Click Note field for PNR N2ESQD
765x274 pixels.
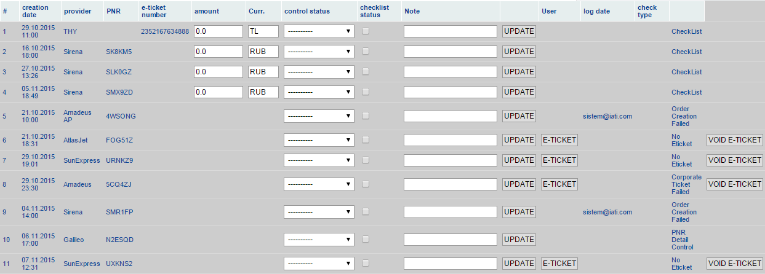[x=451, y=239]
